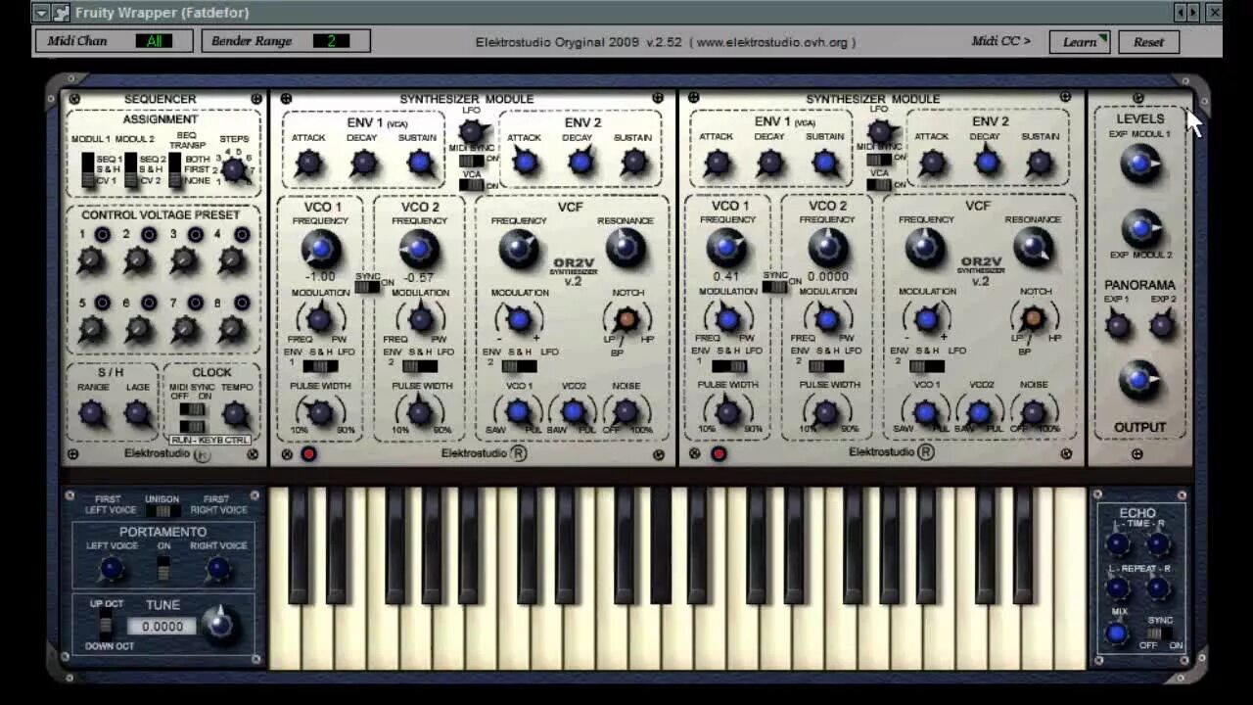Toggle the MODUL 2 SEQ 2 / S&H / CV 2 switch
Image resolution: width=1253 pixels, height=705 pixels.
pyautogui.click(x=131, y=168)
